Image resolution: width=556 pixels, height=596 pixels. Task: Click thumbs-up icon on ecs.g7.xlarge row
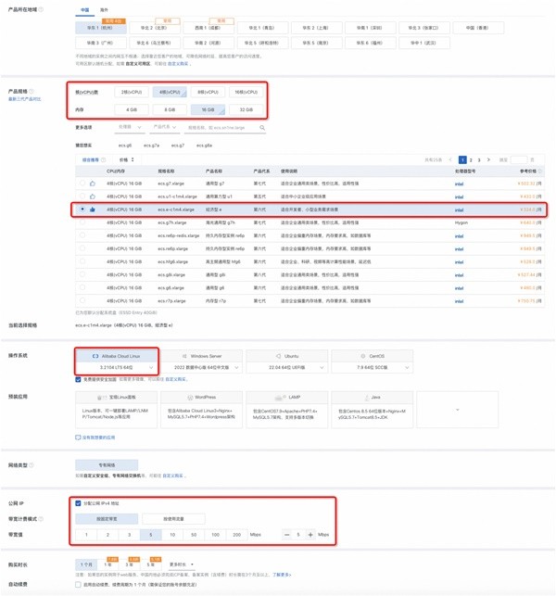click(93, 184)
